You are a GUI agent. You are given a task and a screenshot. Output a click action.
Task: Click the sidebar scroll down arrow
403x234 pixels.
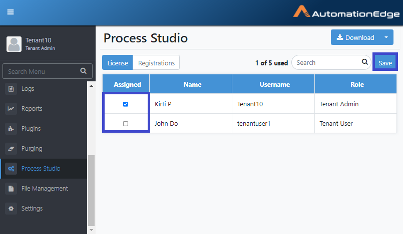coord(91,230)
